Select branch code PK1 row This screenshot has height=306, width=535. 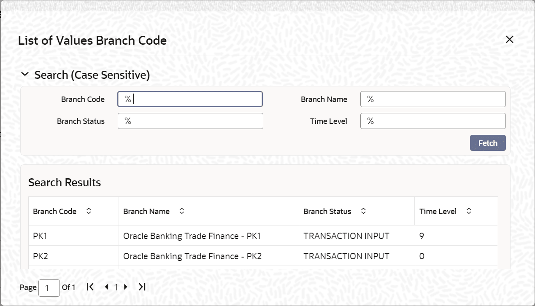pyautogui.click(x=263, y=236)
